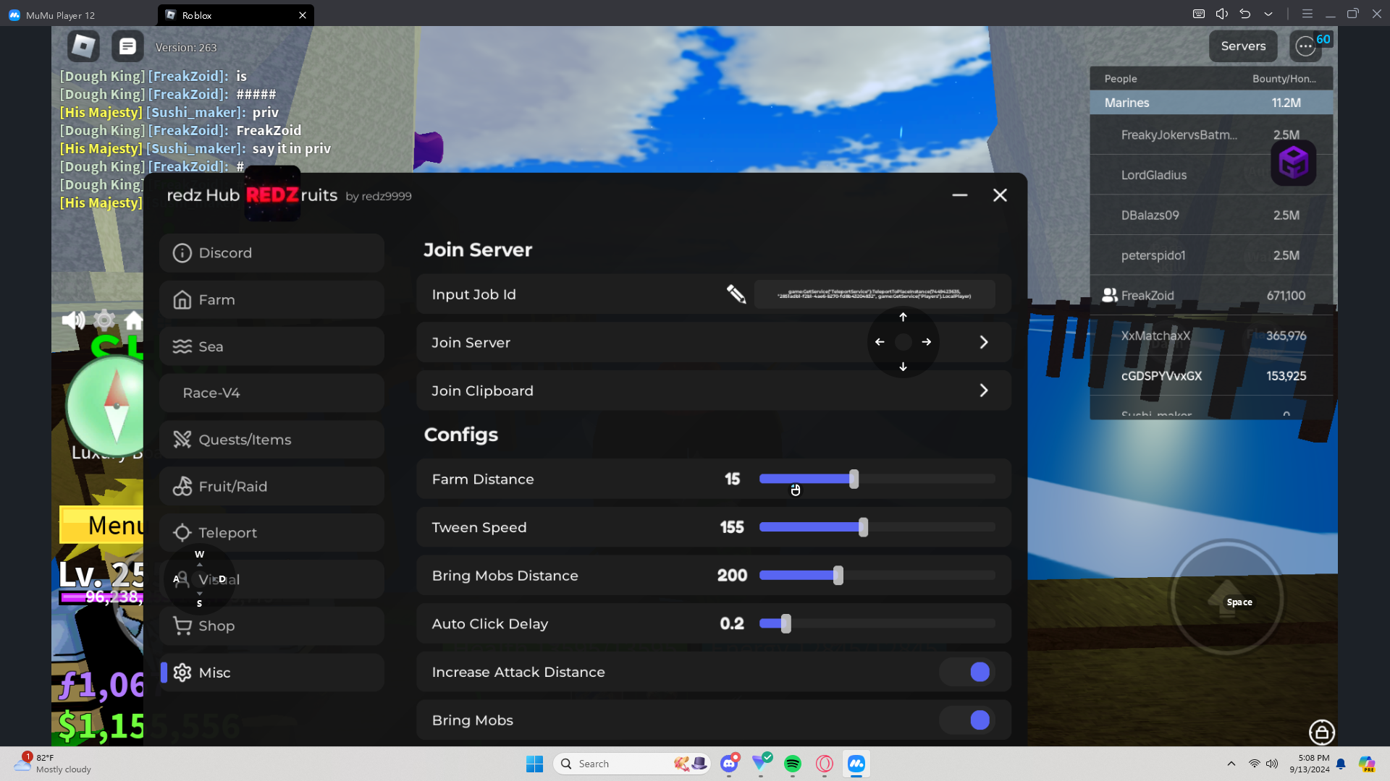
Task: Open the Race-V4 section
Action: tap(271, 393)
